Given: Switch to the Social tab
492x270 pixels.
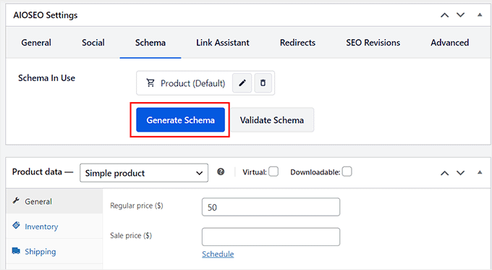Looking at the screenshot, I should pos(93,43).
